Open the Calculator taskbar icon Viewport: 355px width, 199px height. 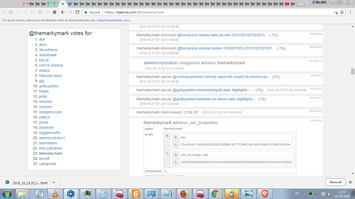[x=103, y=194]
